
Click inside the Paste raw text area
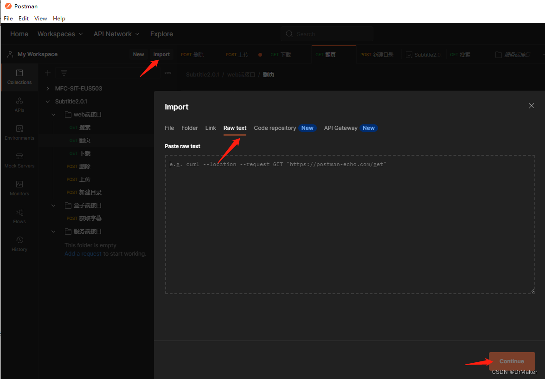350,225
